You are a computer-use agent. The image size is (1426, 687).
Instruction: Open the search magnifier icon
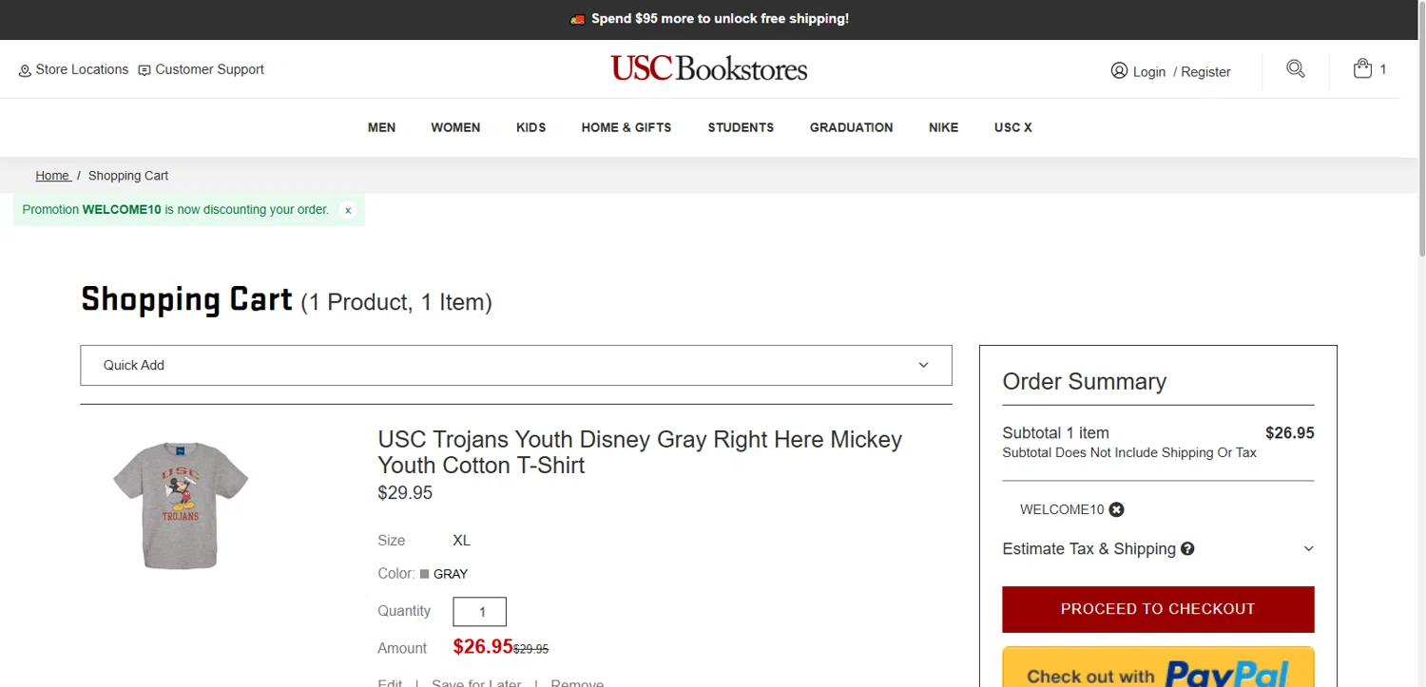[x=1296, y=68]
